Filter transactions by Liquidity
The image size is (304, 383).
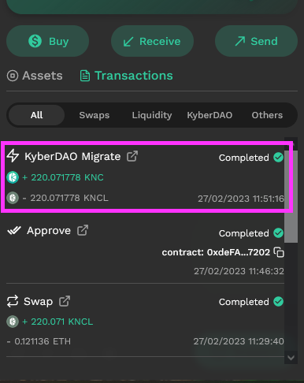(152, 115)
